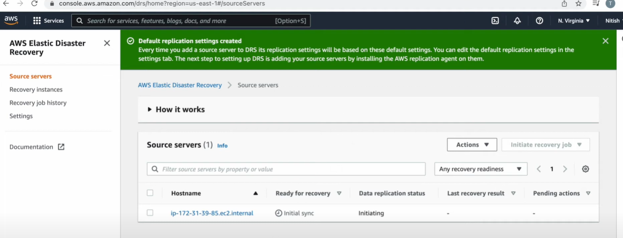Open the notifications bell
Screen dimensions: 623x238
coord(517,21)
